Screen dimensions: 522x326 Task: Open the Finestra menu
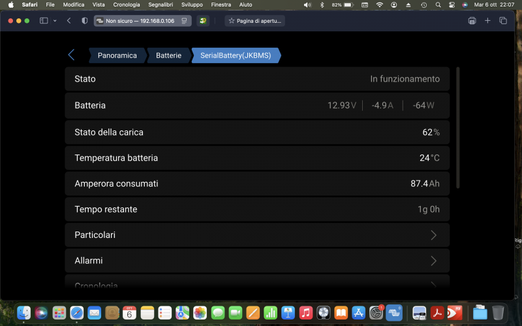tap(221, 5)
